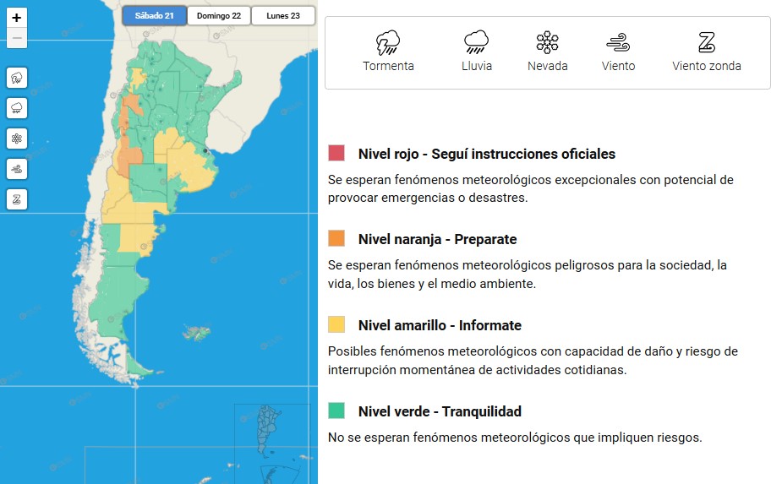Toggle rain alerts in the map's left sidebar
Viewport: 782px width, 484px height.
click(17, 108)
